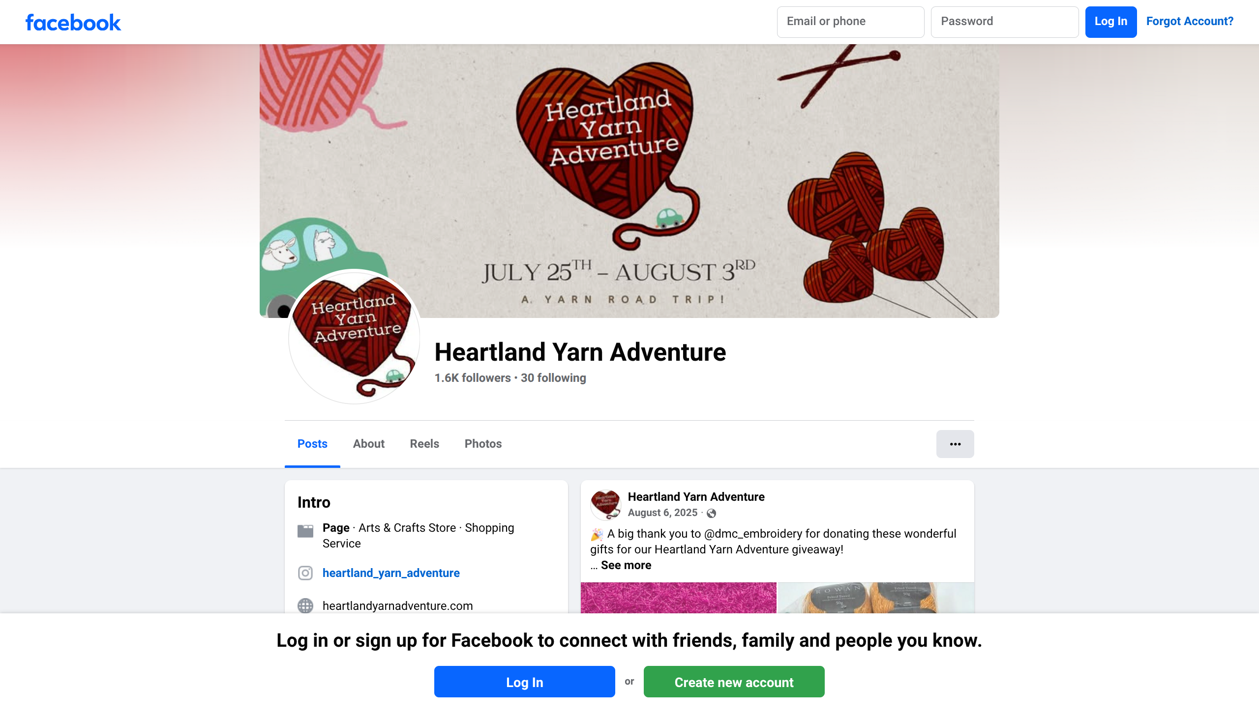
Task: Click the Instagram icon in Intro
Action: pyautogui.click(x=305, y=573)
